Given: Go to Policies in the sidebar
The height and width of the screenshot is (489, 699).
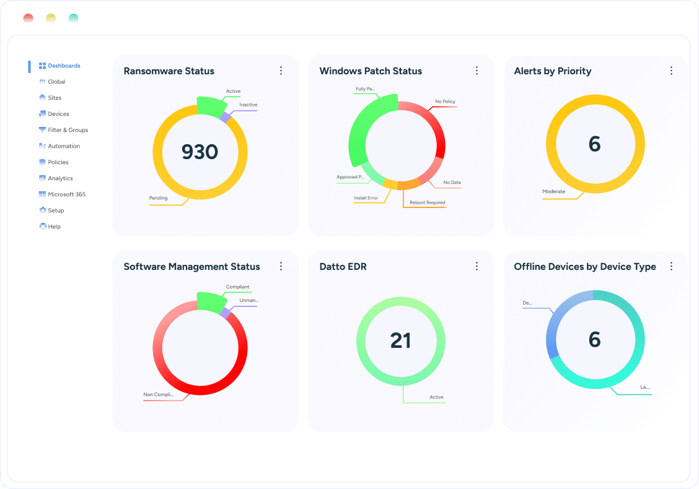Looking at the screenshot, I should click(58, 162).
